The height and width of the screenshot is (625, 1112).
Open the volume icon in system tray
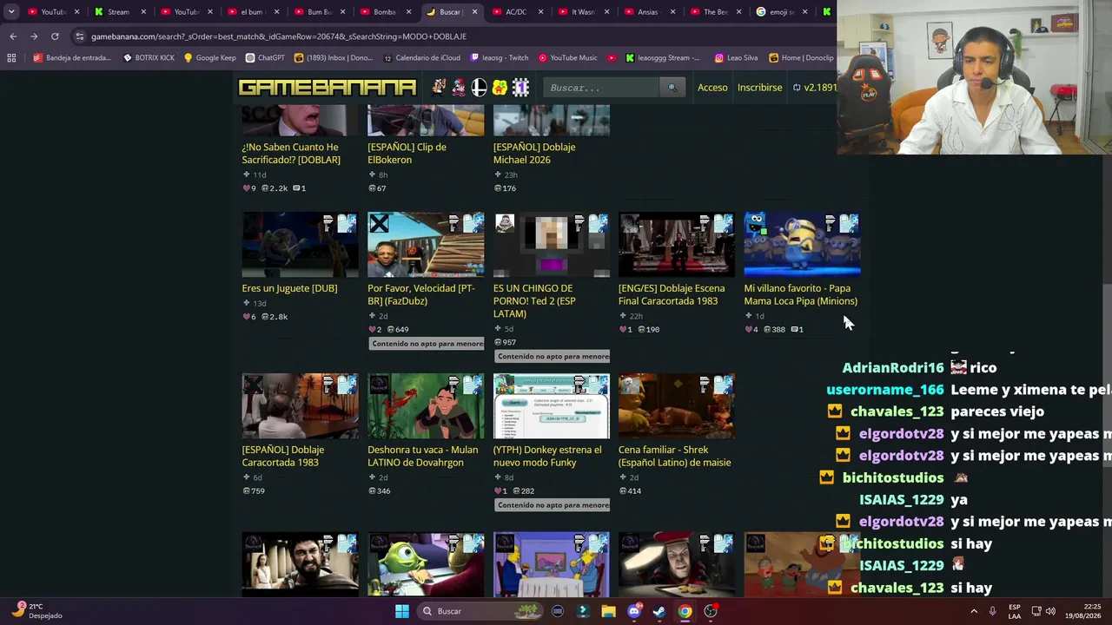1050,611
